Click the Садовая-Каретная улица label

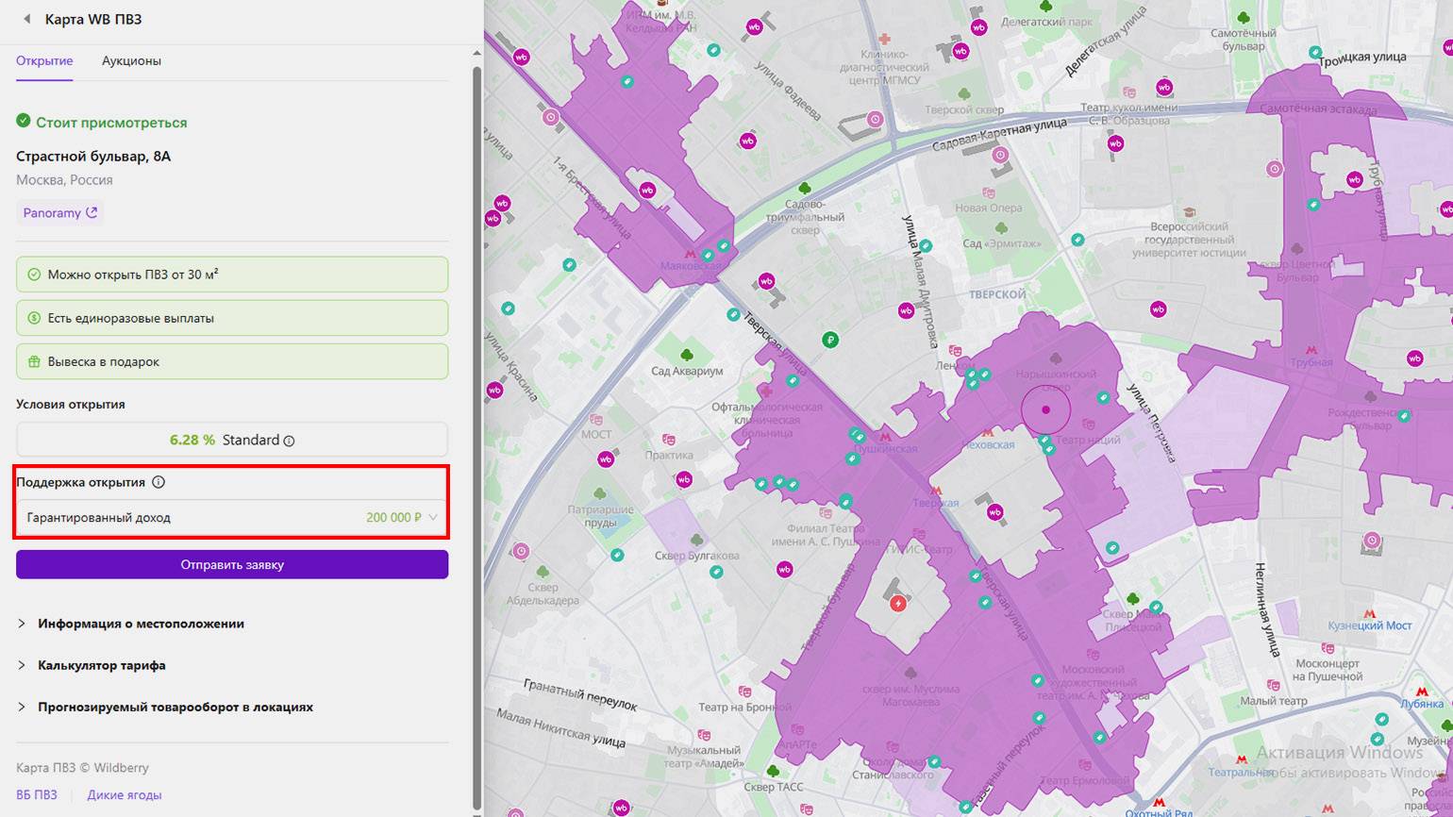(999, 136)
